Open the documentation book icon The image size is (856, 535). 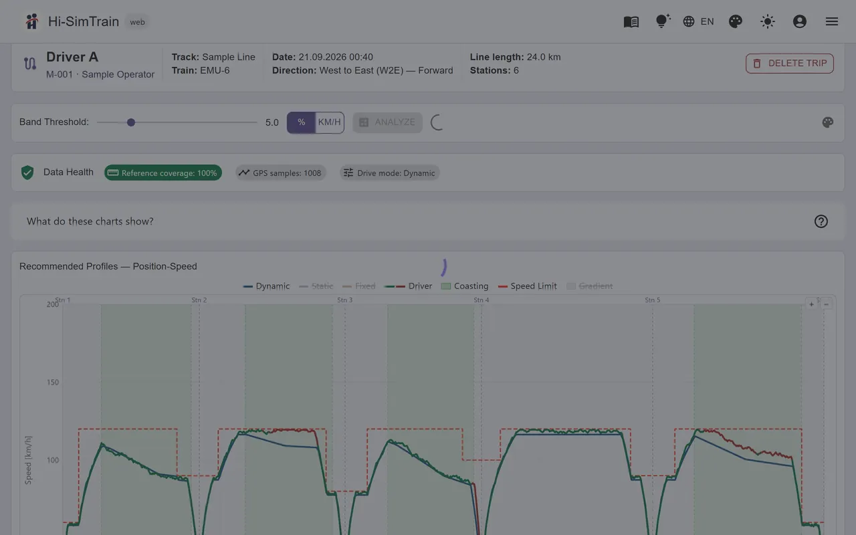(x=631, y=21)
